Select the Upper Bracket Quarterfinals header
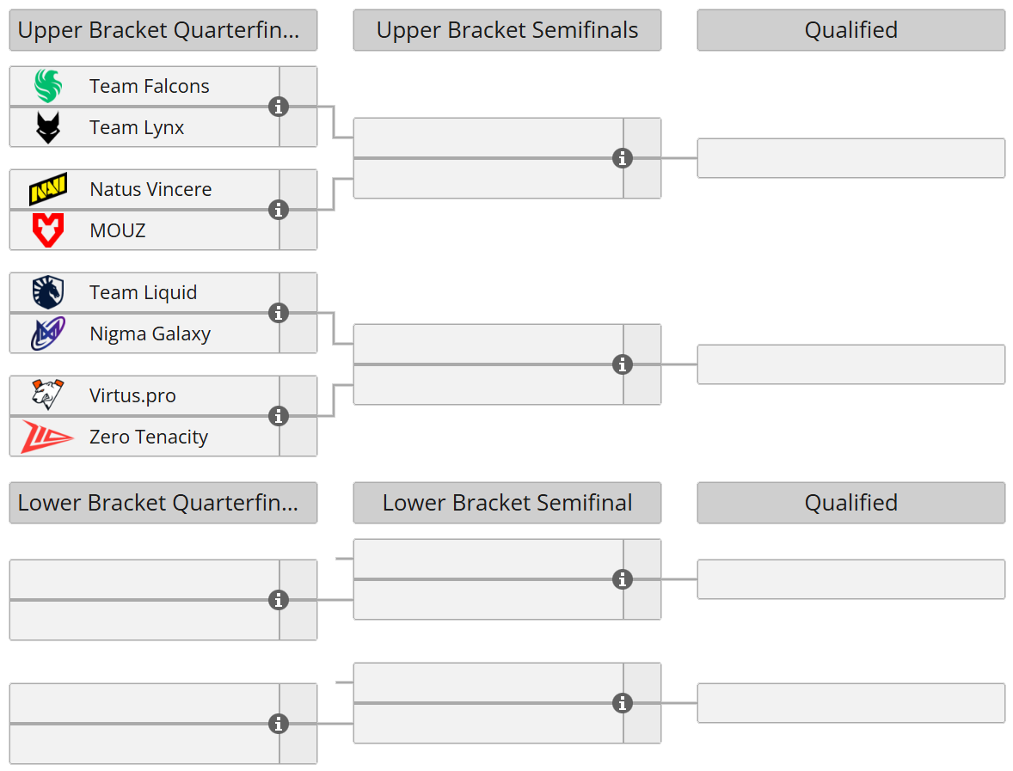1013x771 pixels. pos(163,30)
